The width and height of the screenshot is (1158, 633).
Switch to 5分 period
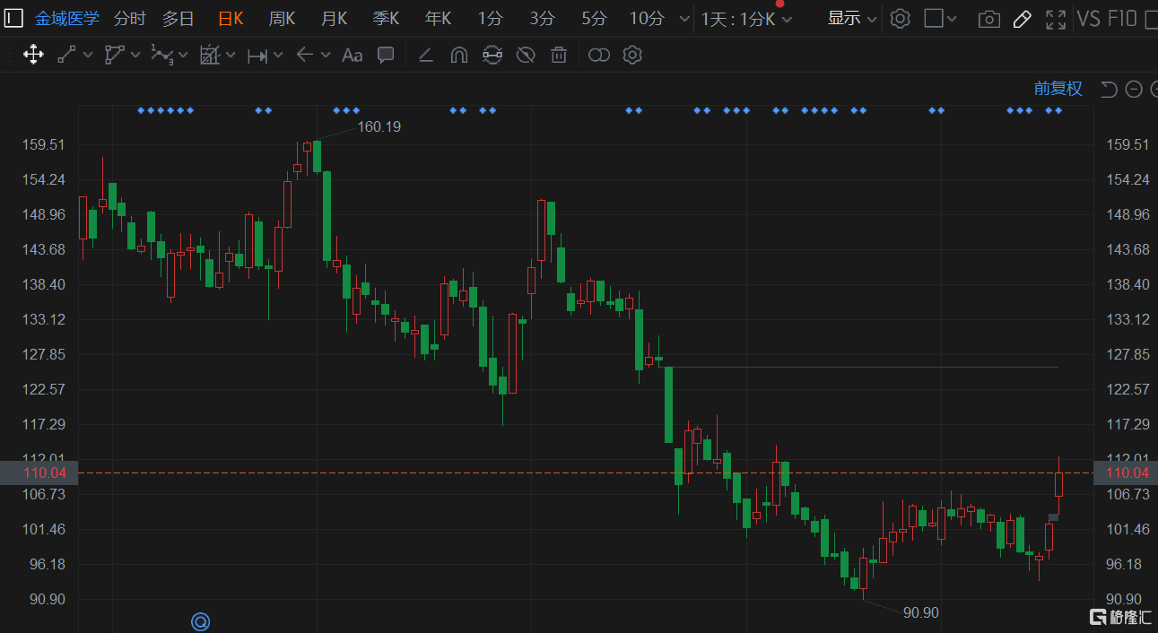594,19
